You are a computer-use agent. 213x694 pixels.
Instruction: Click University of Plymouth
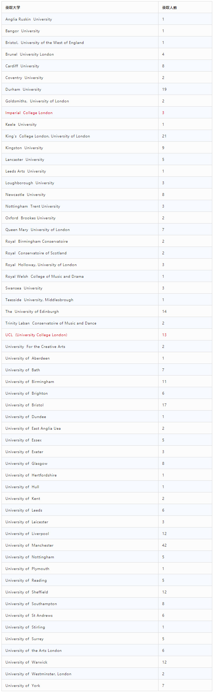point(27,569)
